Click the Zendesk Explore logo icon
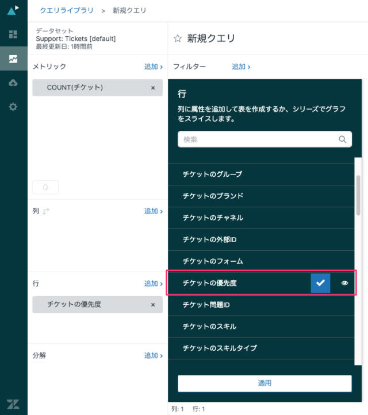368x415 pixels. 13,10
